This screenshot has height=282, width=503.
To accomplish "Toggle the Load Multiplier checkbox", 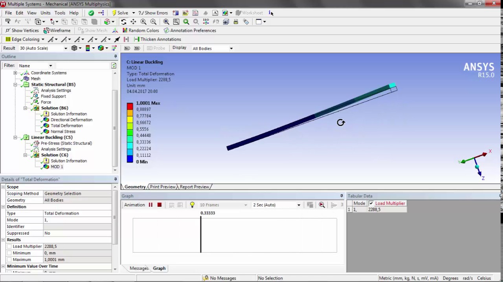I will click(x=371, y=203).
